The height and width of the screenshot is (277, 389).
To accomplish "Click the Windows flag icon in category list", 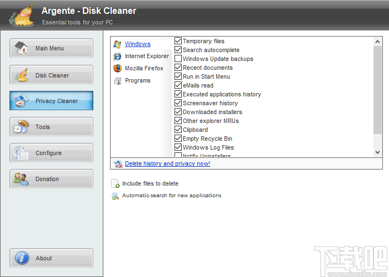I will coord(117,44).
